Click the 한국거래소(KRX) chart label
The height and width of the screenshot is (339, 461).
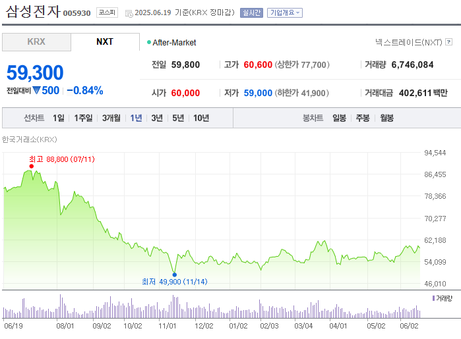pyautogui.click(x=30, y=140)
